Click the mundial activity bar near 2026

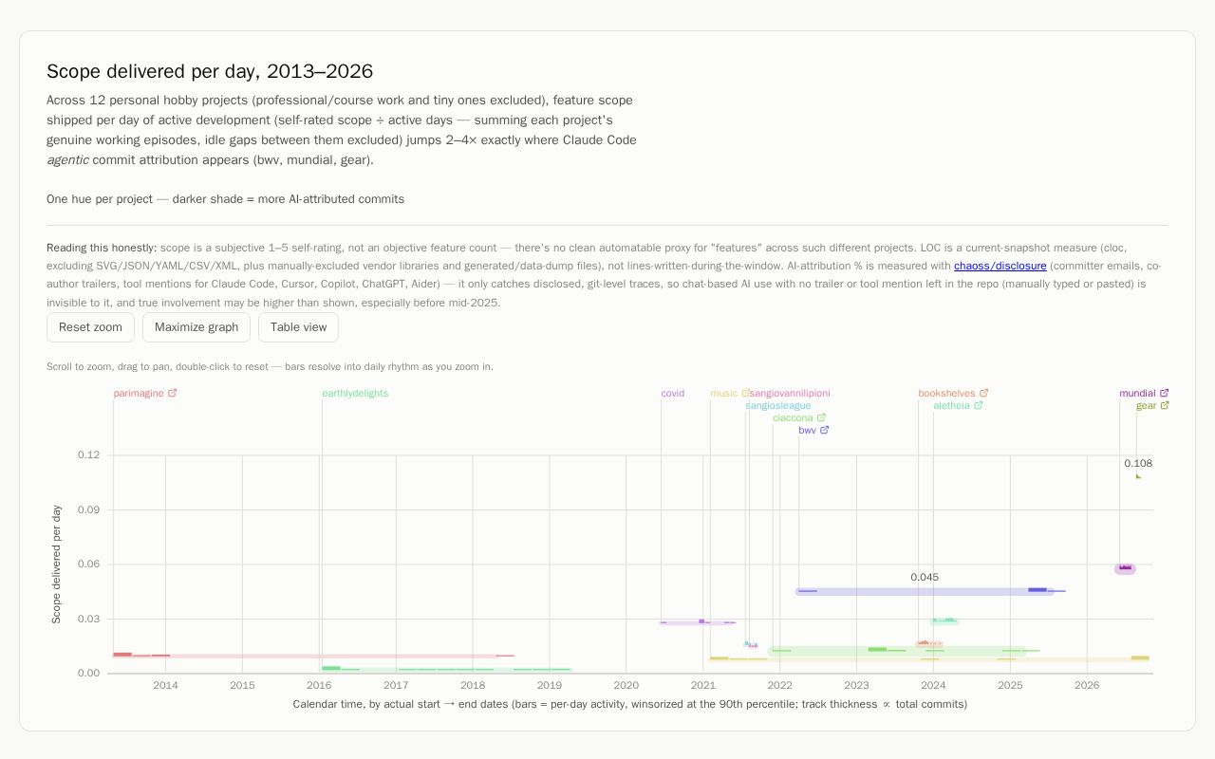(x=1125, y=568)
